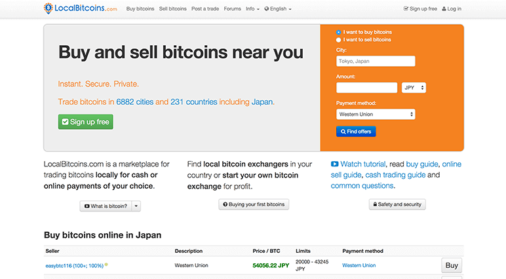Click the Watch tutorial link

[362, 164]
